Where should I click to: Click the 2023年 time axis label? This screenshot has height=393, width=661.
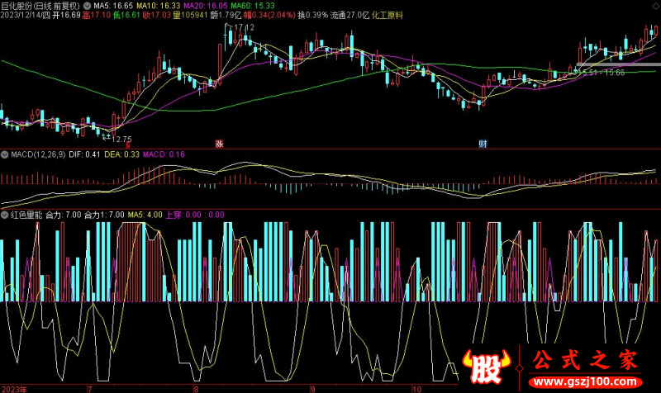click(14, 389)
